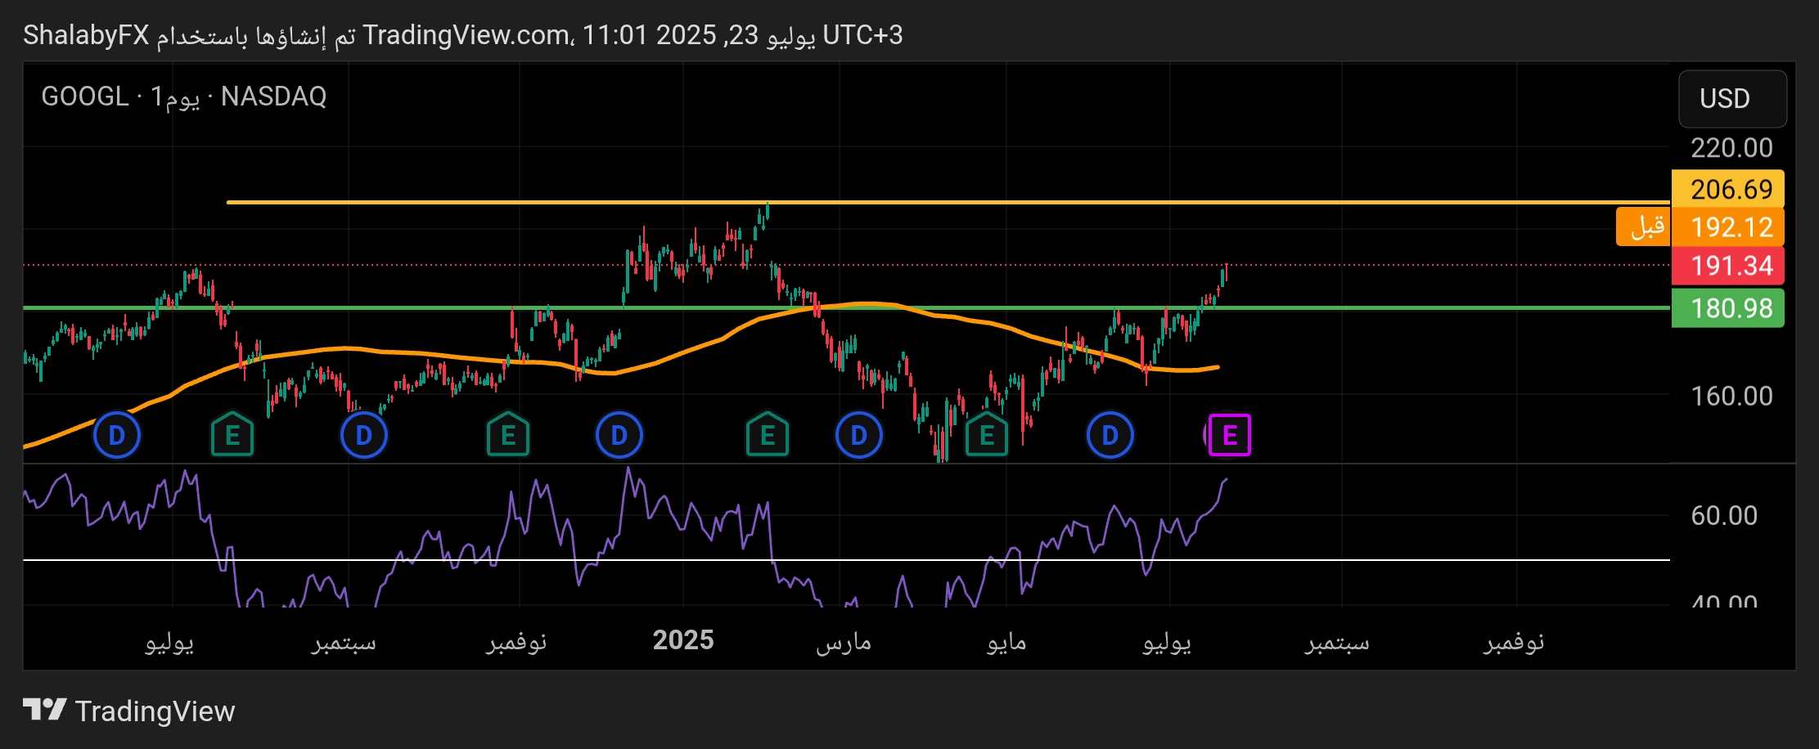The height and width of the screenshot is (749, 1819).
Task: Select the red 191.34 last price label
Action: [1727, 266]
